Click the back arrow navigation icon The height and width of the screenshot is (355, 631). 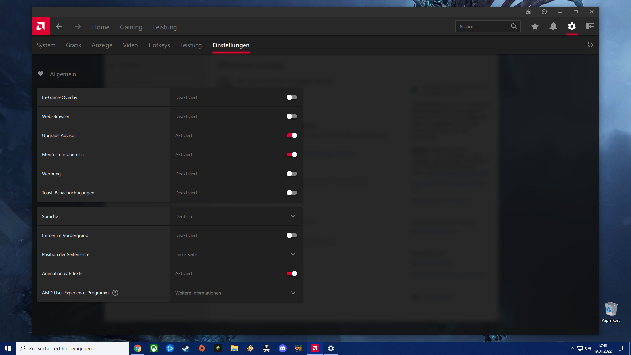click(x=59, y=26)
